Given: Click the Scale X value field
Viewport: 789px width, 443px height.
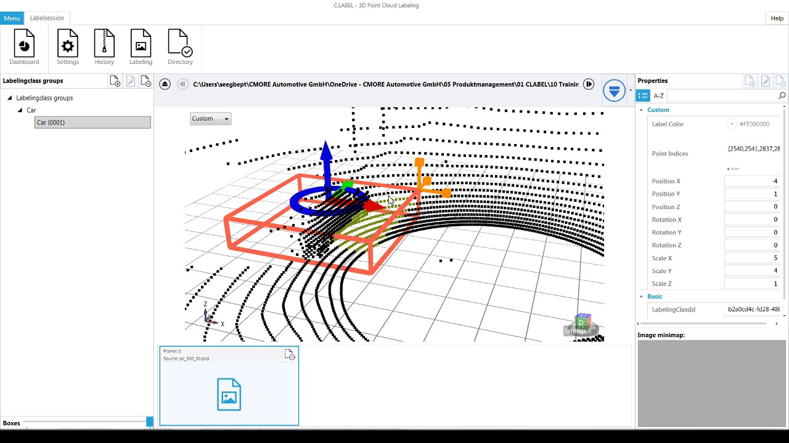Looking at the screenshot, I should tap(752, 258).
